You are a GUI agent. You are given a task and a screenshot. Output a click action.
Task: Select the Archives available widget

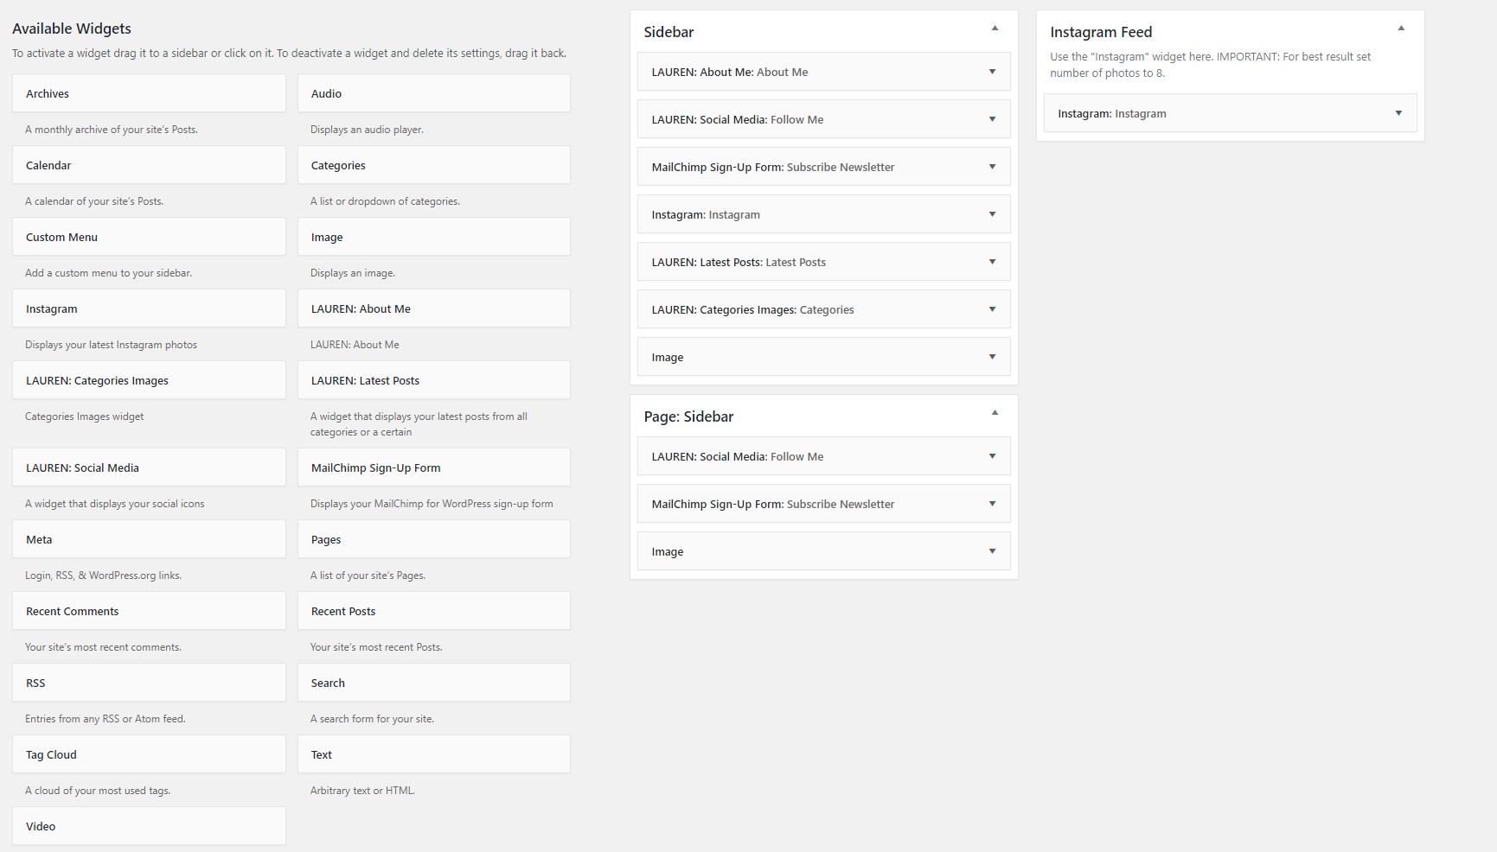(x=149, y=93)
